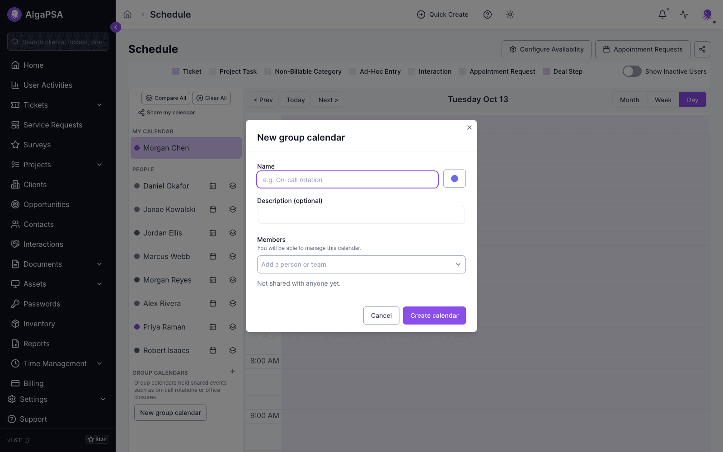This screenshot has height=452, width=723.
Task: Toggle Show Inactive Users switch
Action: (x=632, y=71)
